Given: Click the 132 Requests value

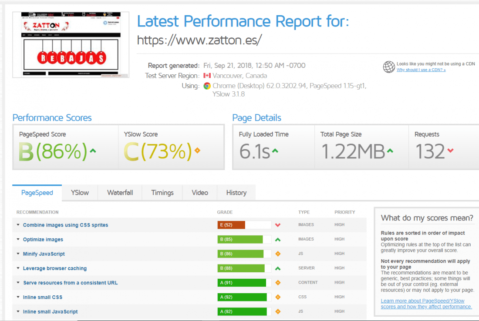Looking at the screenshot, I should point(430,151).
